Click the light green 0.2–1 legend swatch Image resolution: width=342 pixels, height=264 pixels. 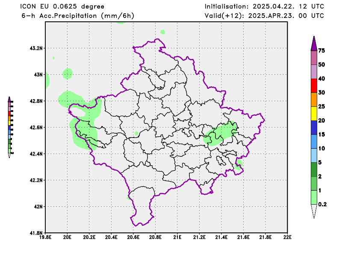pos(314,197)
